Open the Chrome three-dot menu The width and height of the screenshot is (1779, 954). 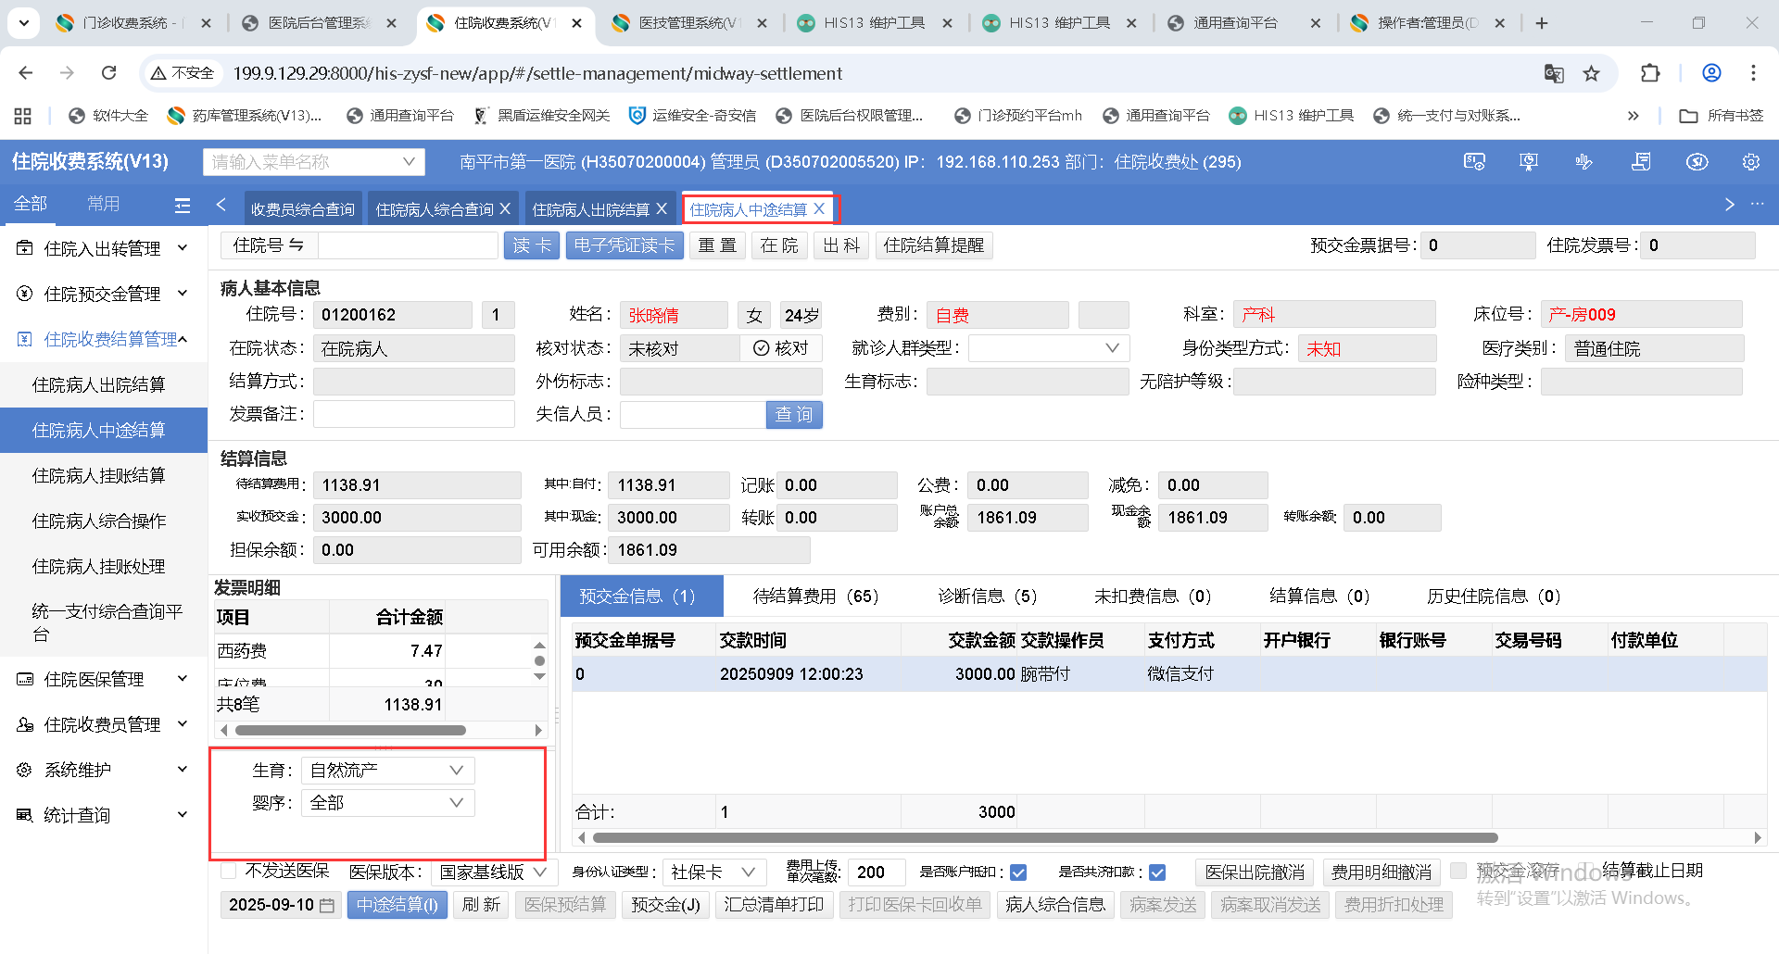click(1753, 73)
